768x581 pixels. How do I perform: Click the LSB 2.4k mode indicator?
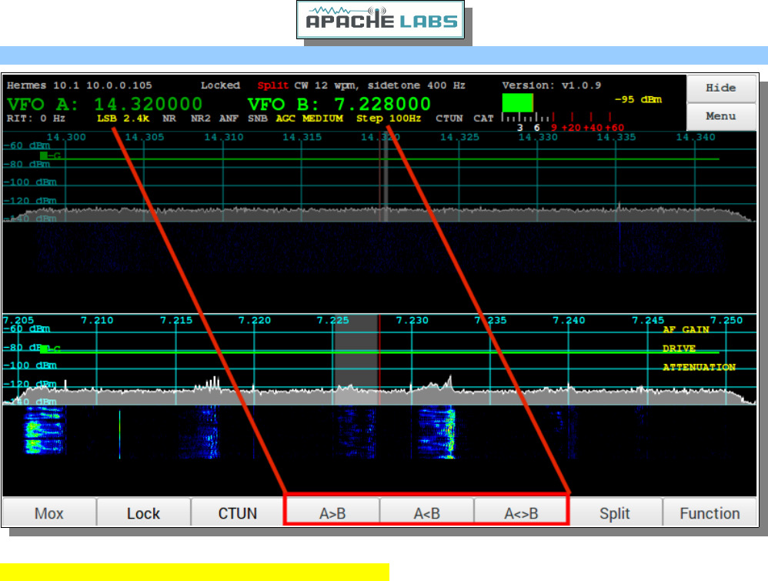123,119
